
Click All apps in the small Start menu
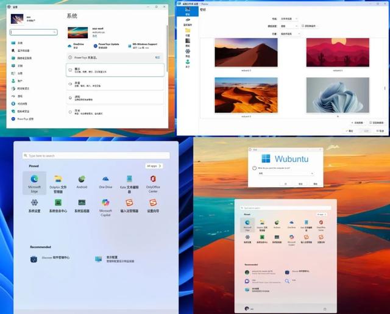(x=321, y=214)
